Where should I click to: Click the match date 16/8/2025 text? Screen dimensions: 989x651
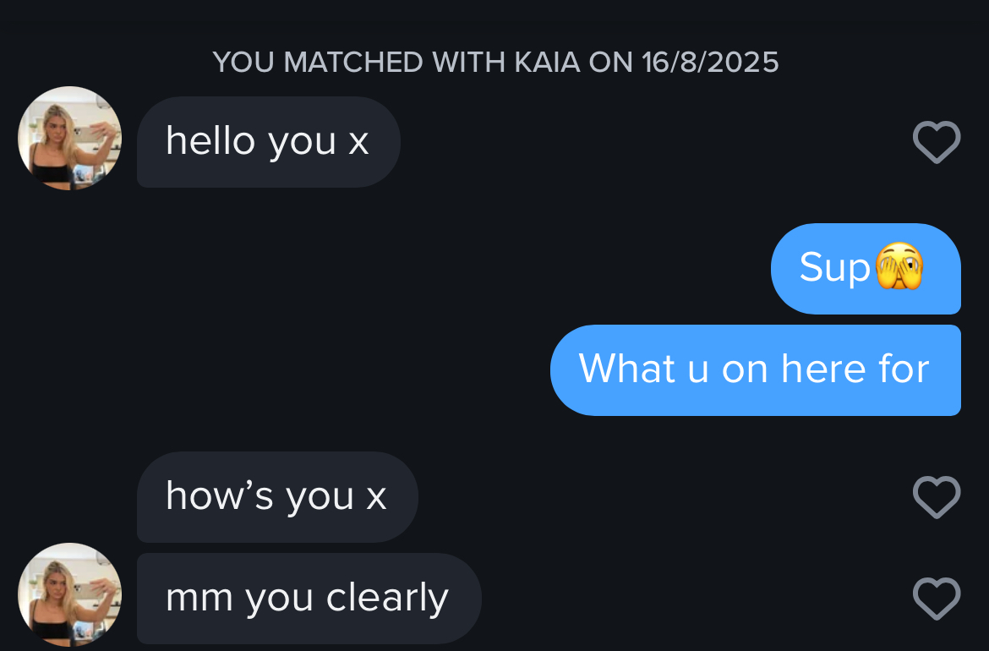coord(710,62)
